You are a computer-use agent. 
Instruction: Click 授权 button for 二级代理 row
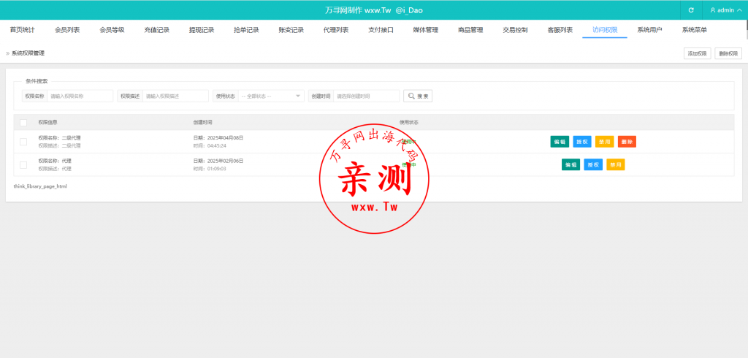(582, 142)
